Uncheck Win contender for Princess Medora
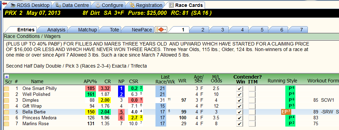Screen dimensions: 339x130 pos(240,118)
